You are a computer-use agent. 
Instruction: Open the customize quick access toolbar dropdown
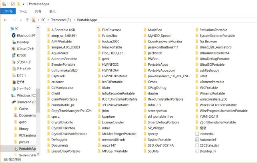tap(24, 4)
